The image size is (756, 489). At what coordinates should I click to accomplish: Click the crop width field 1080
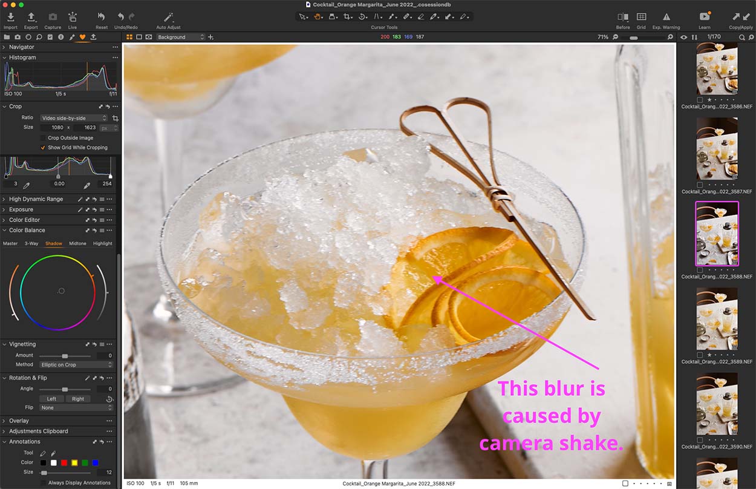click(x=52, y=128)
